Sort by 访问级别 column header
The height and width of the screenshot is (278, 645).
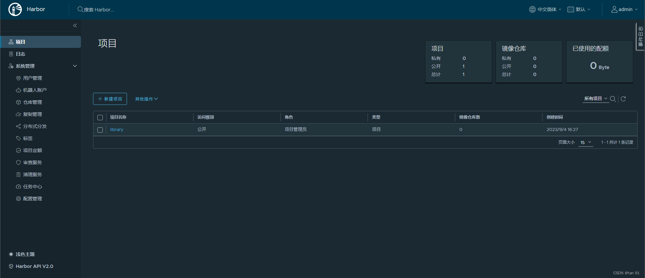[x=206, y=117]
